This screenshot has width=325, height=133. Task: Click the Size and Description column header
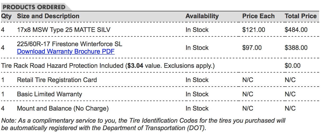(x=48, y=16)
